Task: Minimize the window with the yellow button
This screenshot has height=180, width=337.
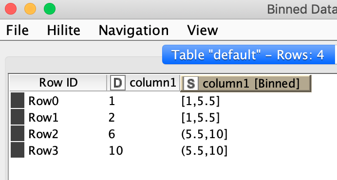Action: [30, 9]
